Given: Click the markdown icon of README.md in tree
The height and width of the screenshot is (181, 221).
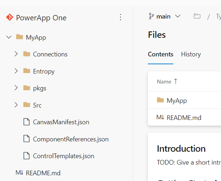Looking at the screenshot, I should coord(19,172).
